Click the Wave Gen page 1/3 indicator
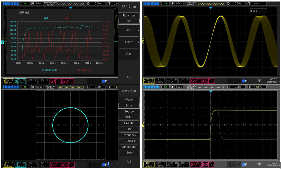Image resolution: width=281 pixels, height=169 pixels. click(x=129, y=161)
